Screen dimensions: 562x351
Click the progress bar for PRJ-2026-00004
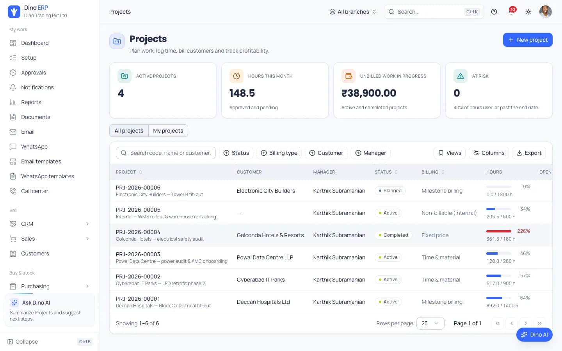(499, 231)
